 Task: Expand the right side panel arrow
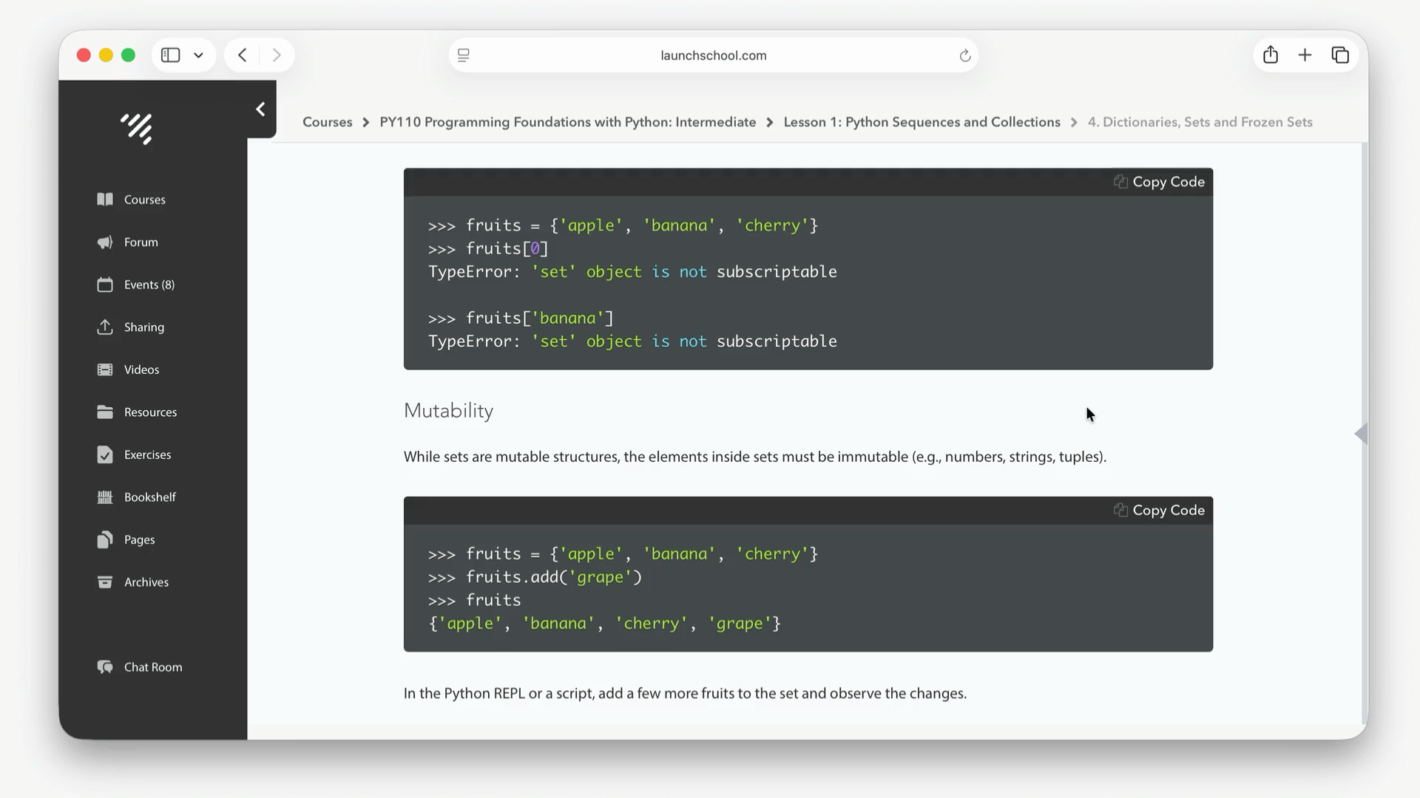click(1360, 434)
